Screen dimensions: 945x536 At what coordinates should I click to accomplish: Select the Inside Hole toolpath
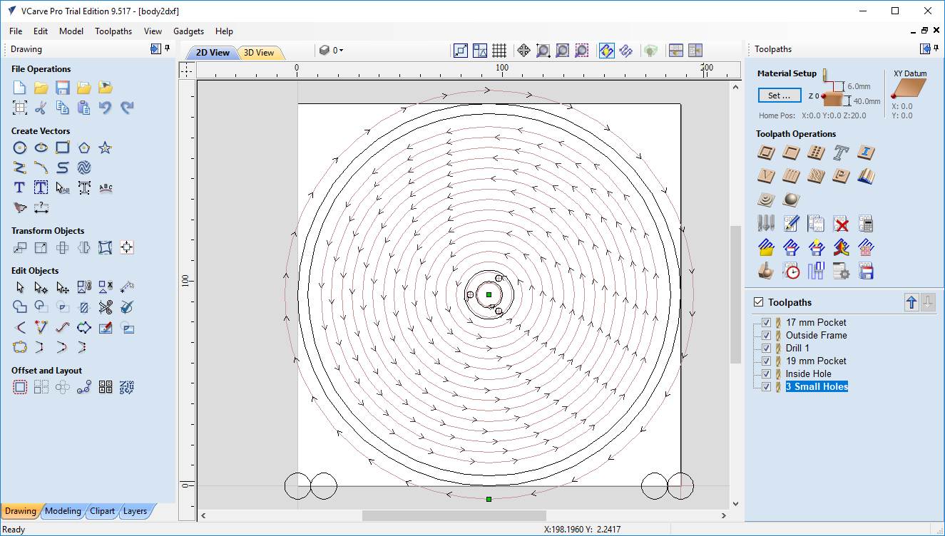coord(808,373)
